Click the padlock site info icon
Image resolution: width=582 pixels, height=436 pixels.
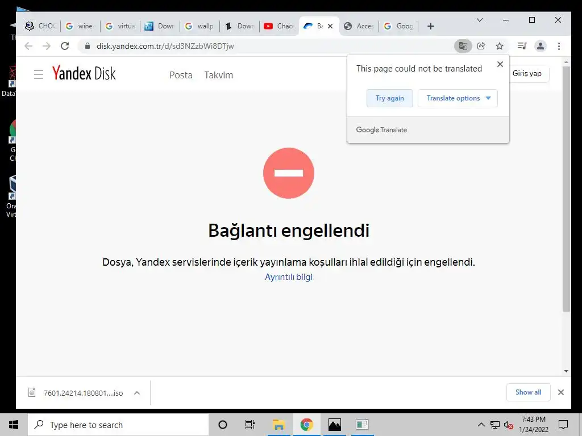click(x=87, y=46)
